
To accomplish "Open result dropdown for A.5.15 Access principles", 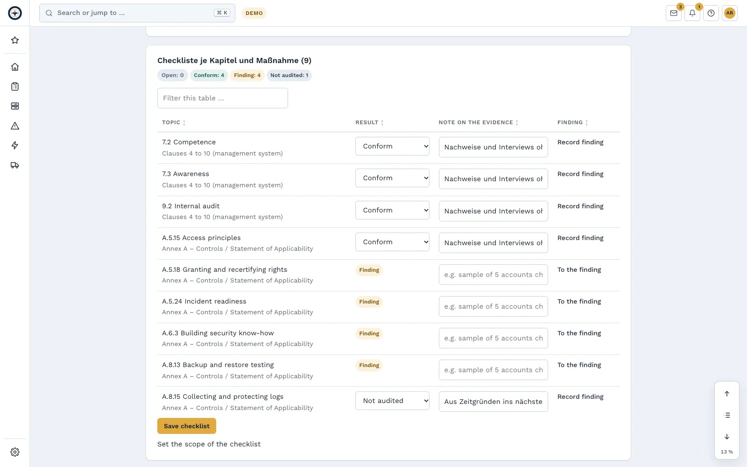I will click(x=392, y=242).
